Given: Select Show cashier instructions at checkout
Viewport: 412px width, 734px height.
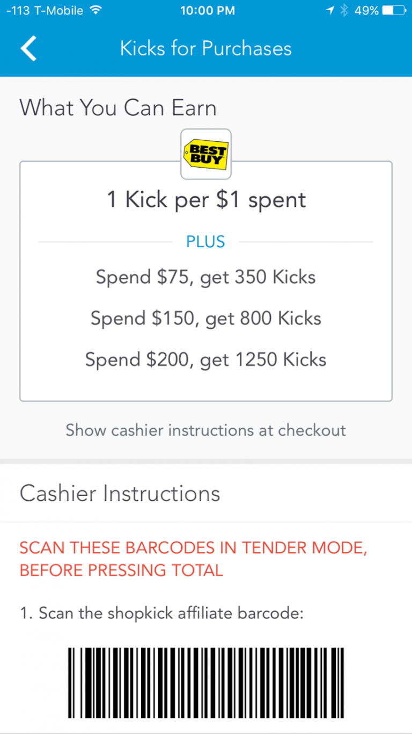Looking at the screenshot, I should click(206, 430).
